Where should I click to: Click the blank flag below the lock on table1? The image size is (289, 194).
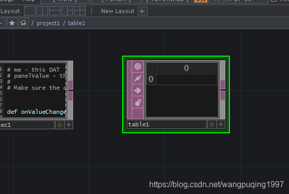(138, 113)
